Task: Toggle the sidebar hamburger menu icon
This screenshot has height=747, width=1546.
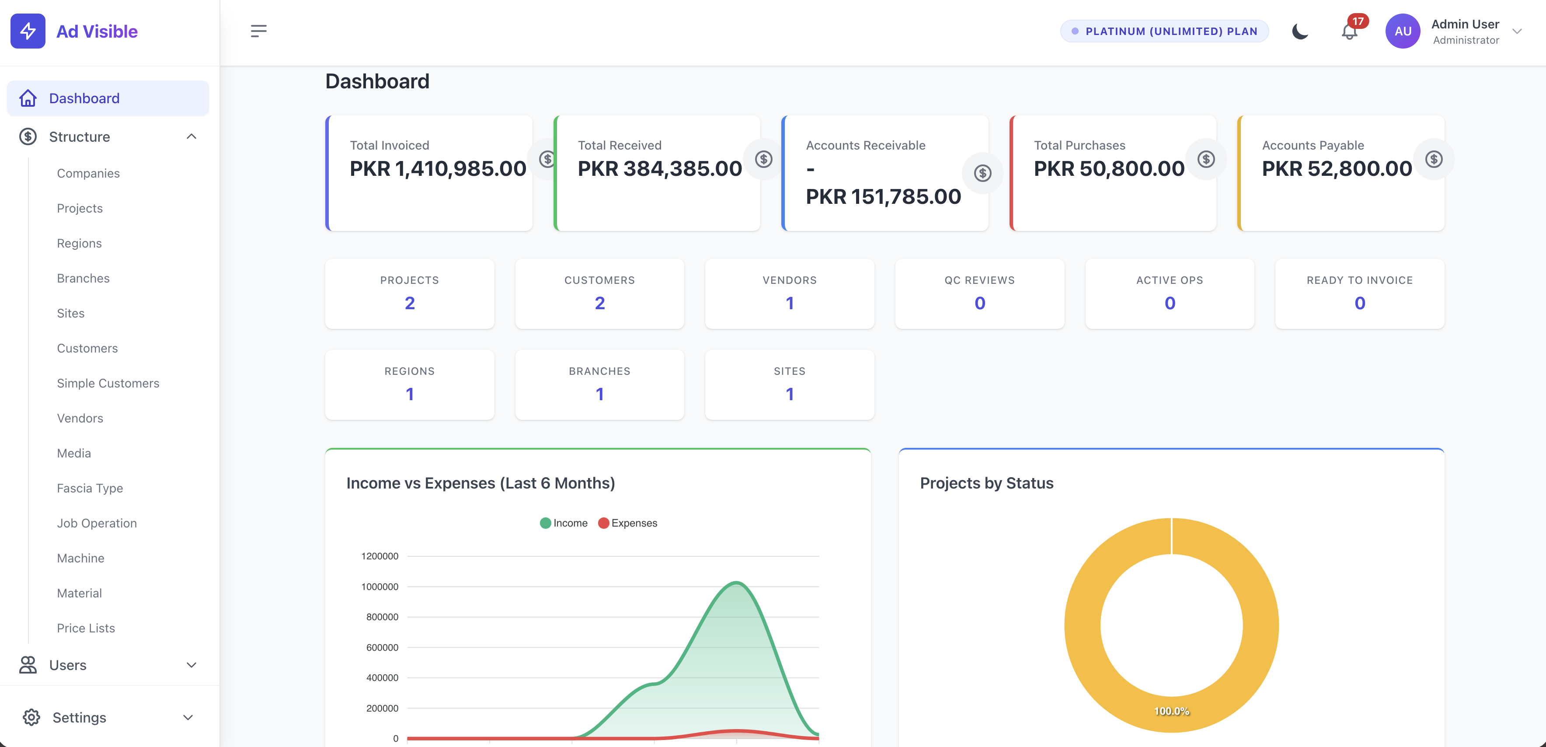Action: point(259,31)
